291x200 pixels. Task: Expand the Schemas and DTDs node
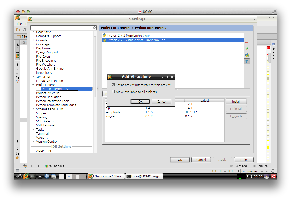coord(33,109)
